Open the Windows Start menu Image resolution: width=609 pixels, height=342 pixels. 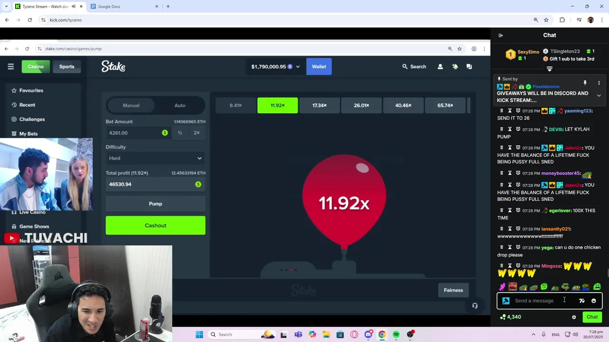(x=199, y=334)
